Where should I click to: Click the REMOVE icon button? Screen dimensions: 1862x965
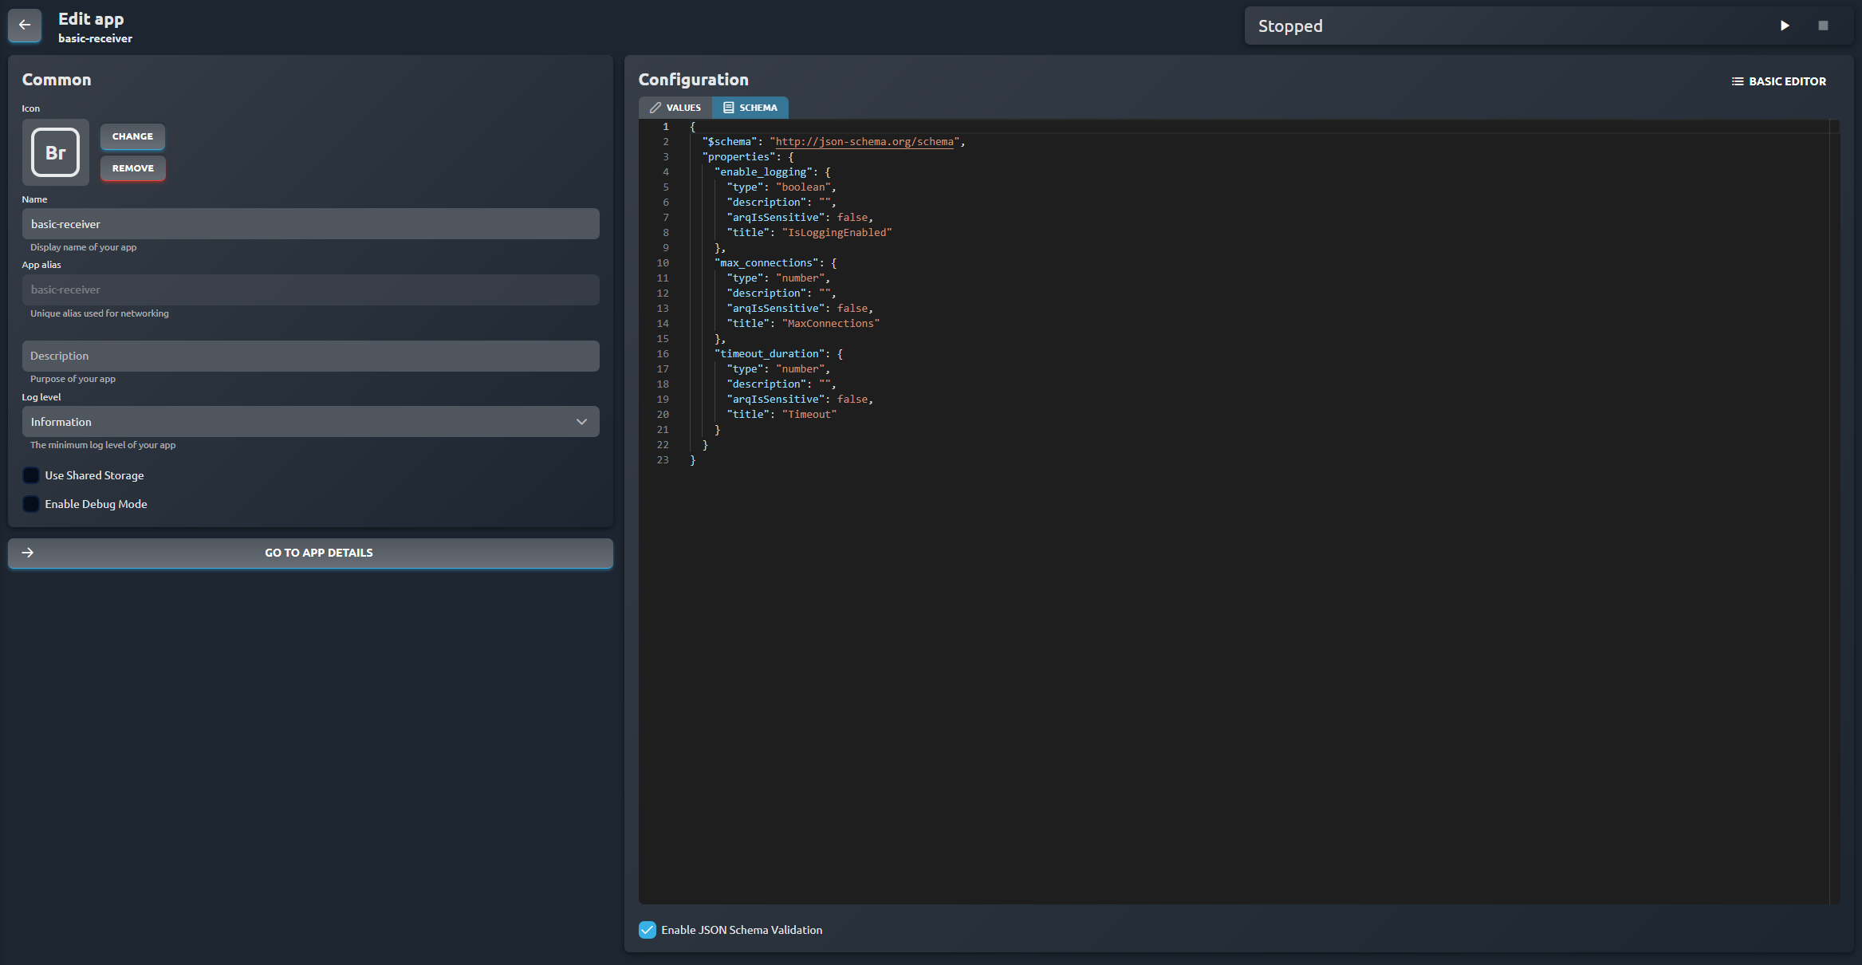(132, 168)
